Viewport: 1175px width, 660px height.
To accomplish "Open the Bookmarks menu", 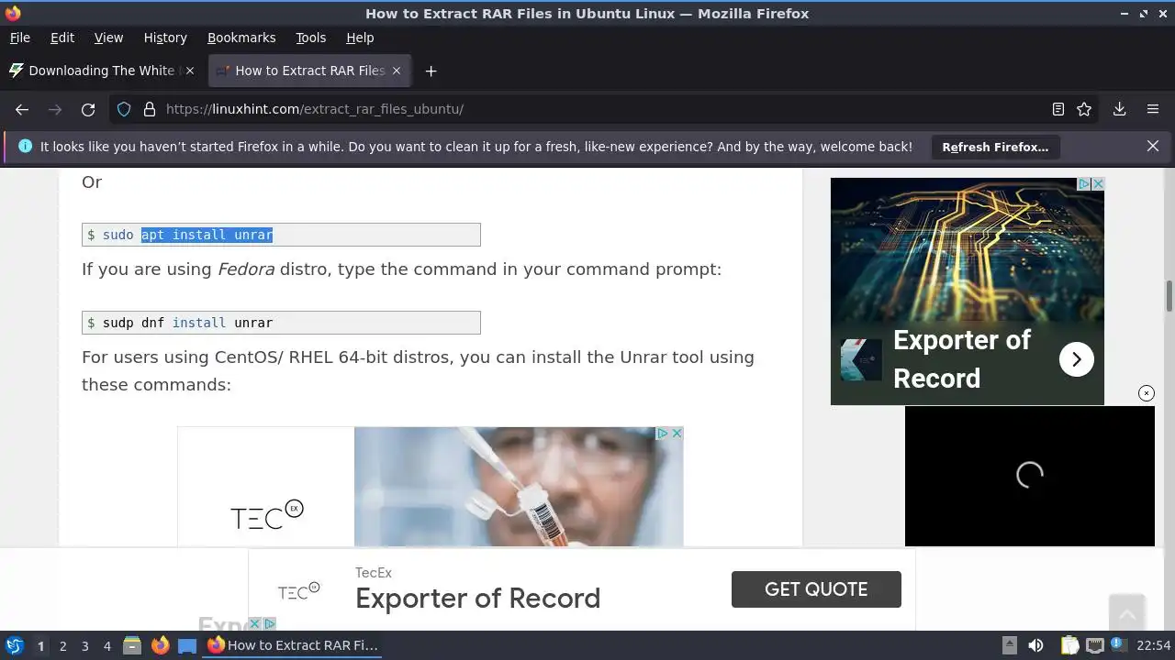I will tap(241, 38).
